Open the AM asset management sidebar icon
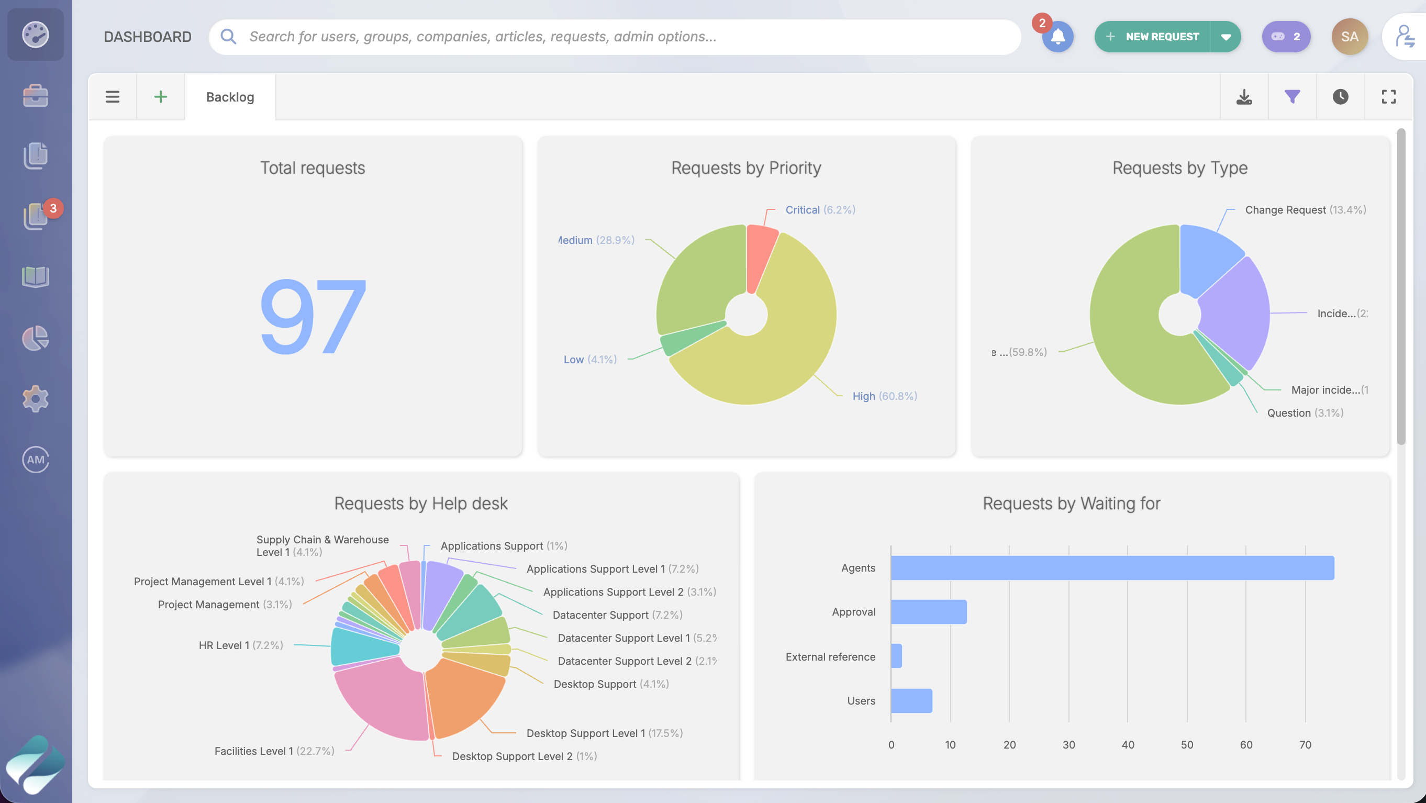This screenshot has height=803, width=1426. coord(35,459)
